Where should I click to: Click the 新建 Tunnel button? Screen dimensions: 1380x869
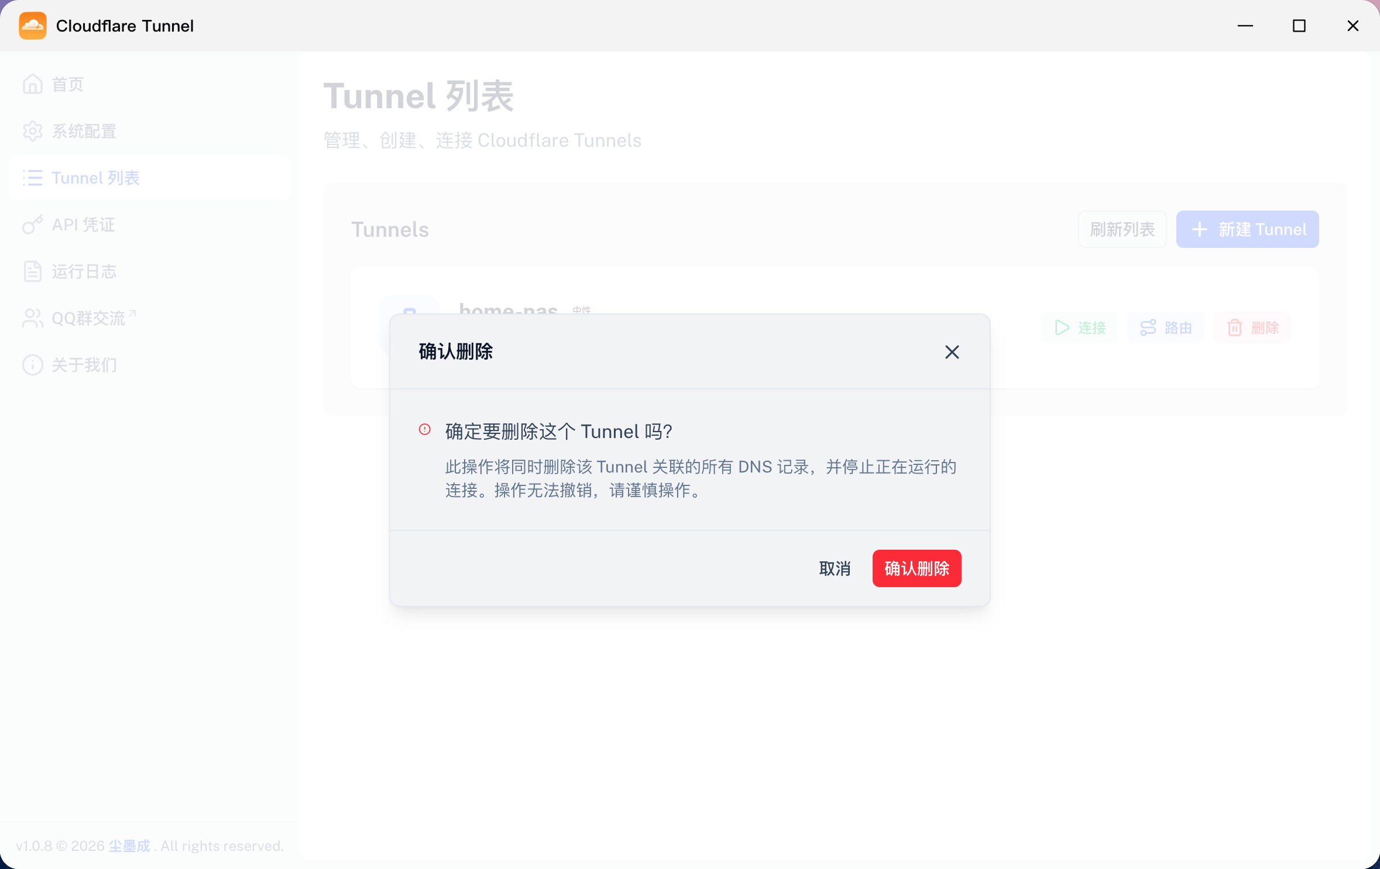pos(1247,229)
